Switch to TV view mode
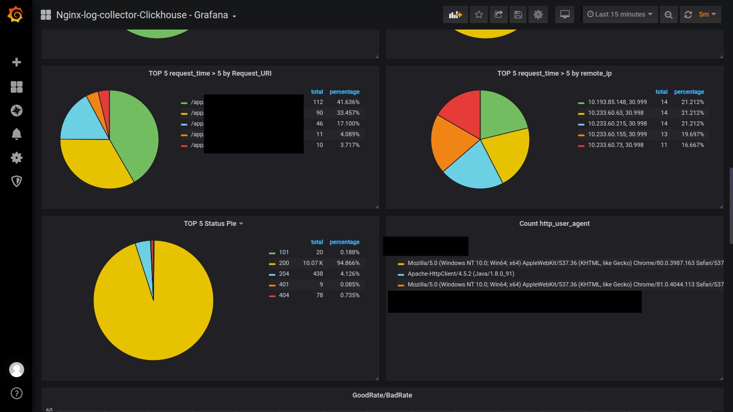The height and width of the screenshot is (412, 733). coord(565,14)
